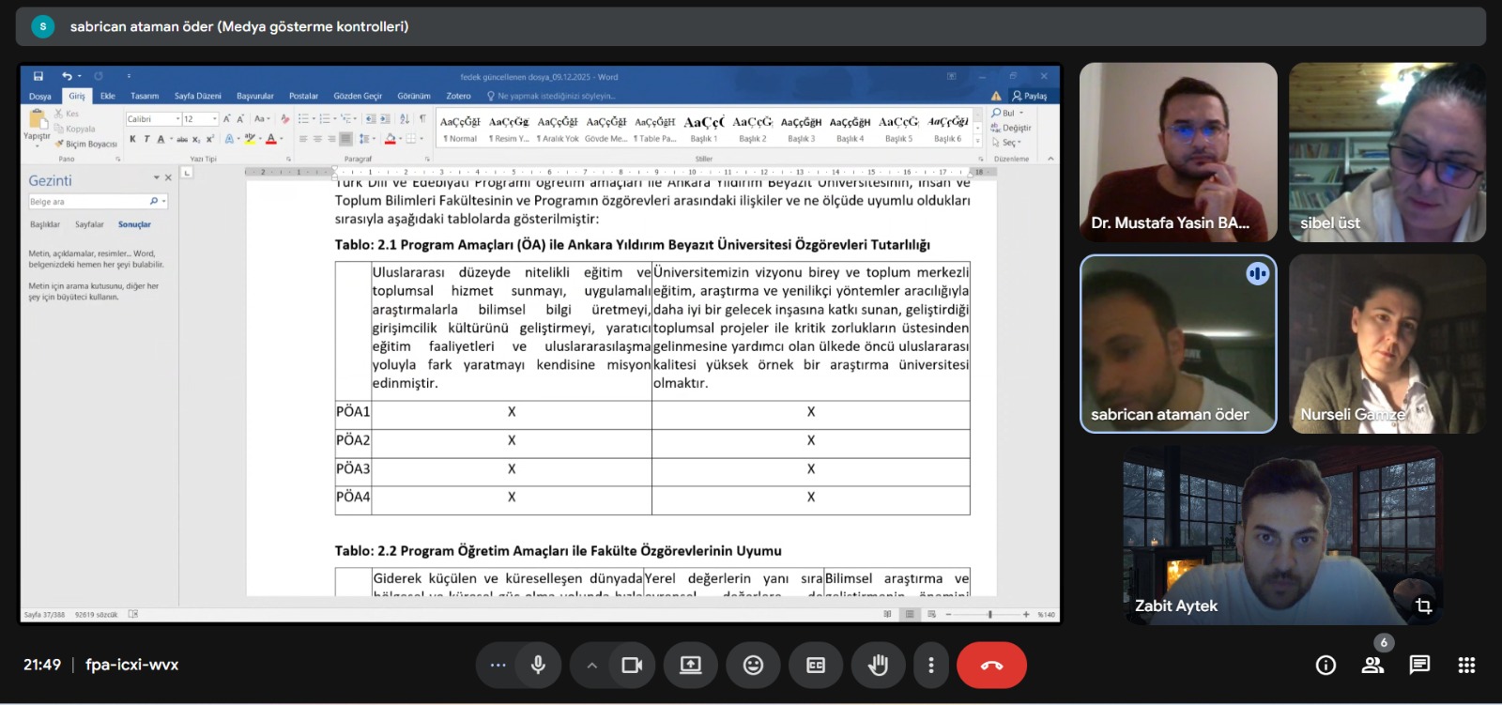Switch to the Tasarım ribbon tab
Image resolution: width=1502 pixels, height=705 pixels.
tap(145, 96)
